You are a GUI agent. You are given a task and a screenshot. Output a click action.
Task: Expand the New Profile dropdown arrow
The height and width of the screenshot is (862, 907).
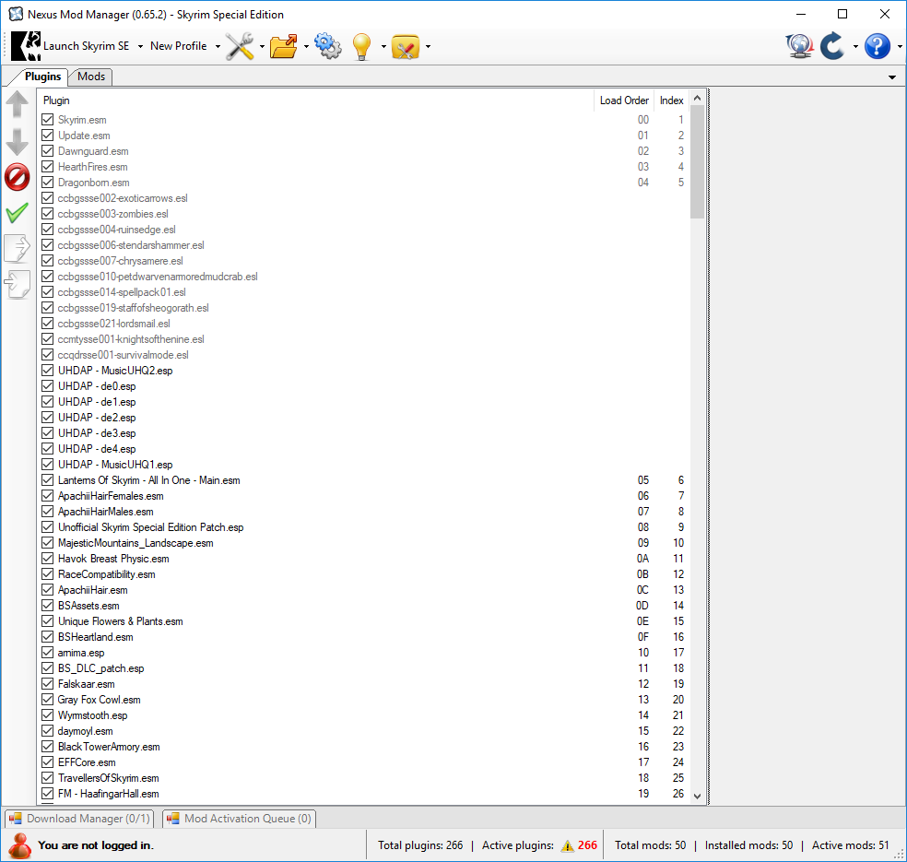[x=218, y=46]
